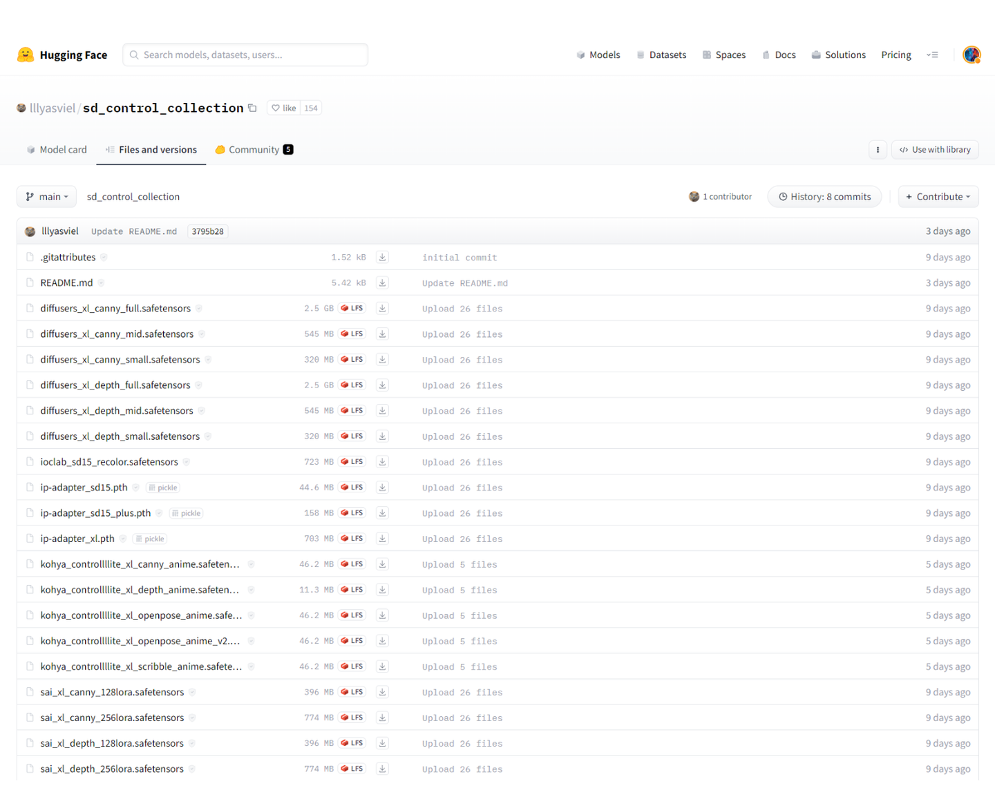Open Pricing in the top navigation
995x808 pixels.
[896, 55]
